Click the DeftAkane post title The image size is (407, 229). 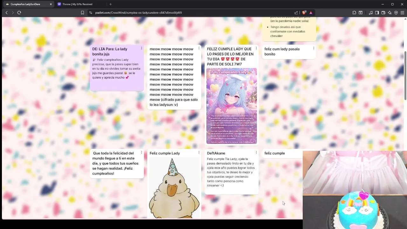point(216,153)
